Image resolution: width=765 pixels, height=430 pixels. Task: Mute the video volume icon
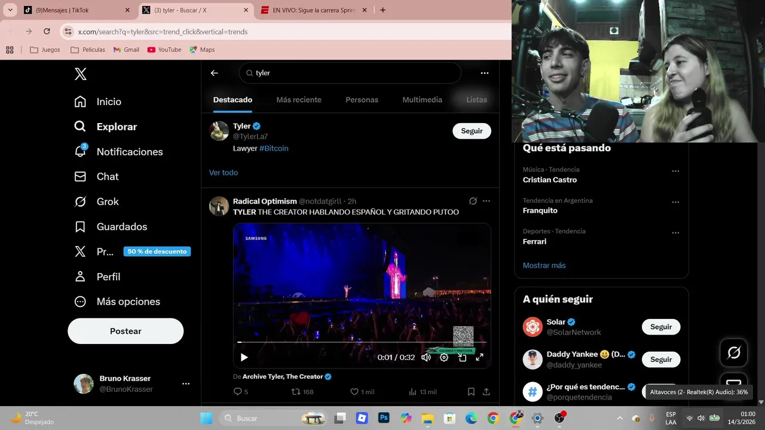click(426, 357)
